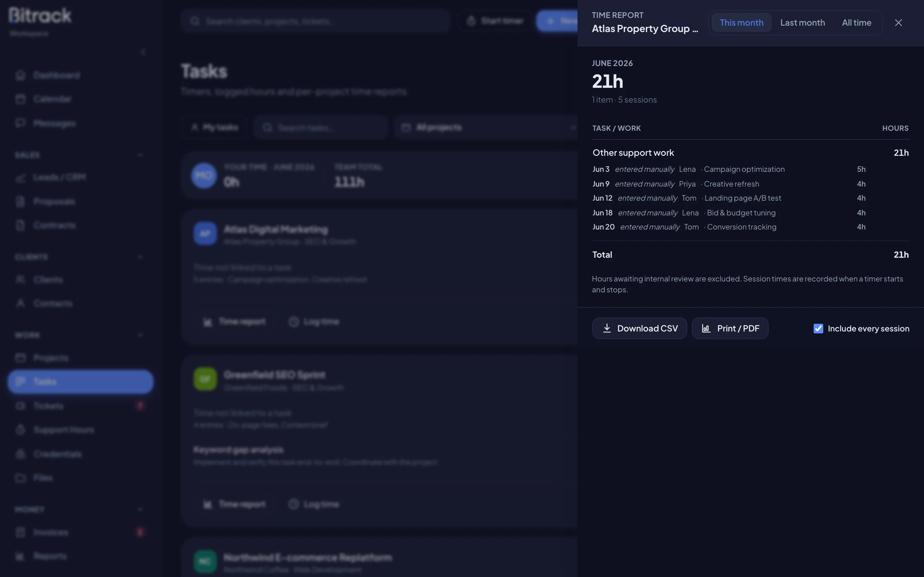Collapse the CLIENTS sidebar section
The height and width of the screenshot is (577, 924).
pyautogui.click(x=140, y=257)
